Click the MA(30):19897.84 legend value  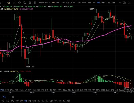pyautogui.click(x=26, y=9)
